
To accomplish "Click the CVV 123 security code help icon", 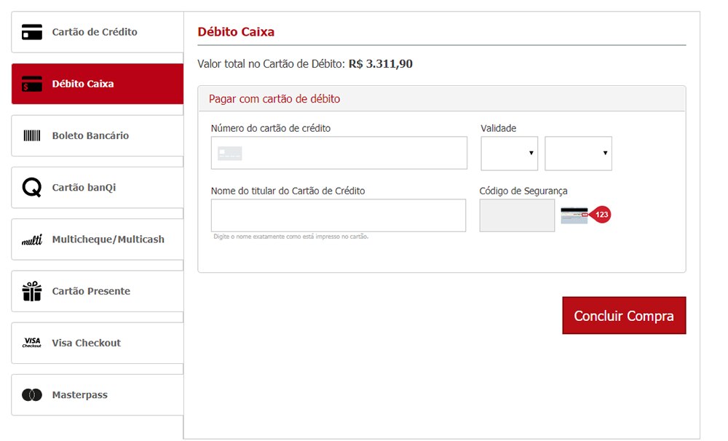I will pos(586,215).
